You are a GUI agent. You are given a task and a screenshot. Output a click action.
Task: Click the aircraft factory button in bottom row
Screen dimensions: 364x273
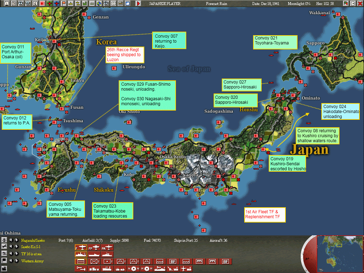(186, 269)
